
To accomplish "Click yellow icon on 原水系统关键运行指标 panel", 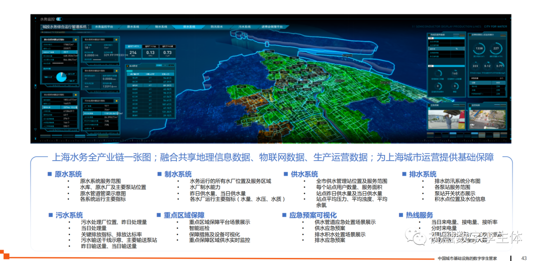I will pos(74,38).
